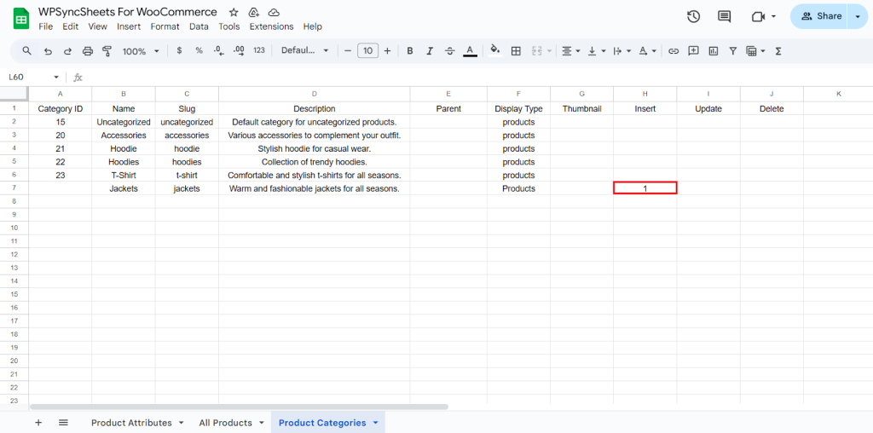
Task: Open the more number formats 123 menu
Action: click(259, 50)
